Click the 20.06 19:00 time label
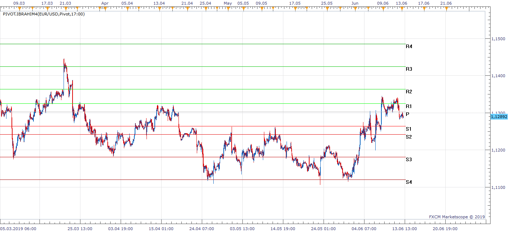This screenshot has width=511, height=233. tap(445, 229)
